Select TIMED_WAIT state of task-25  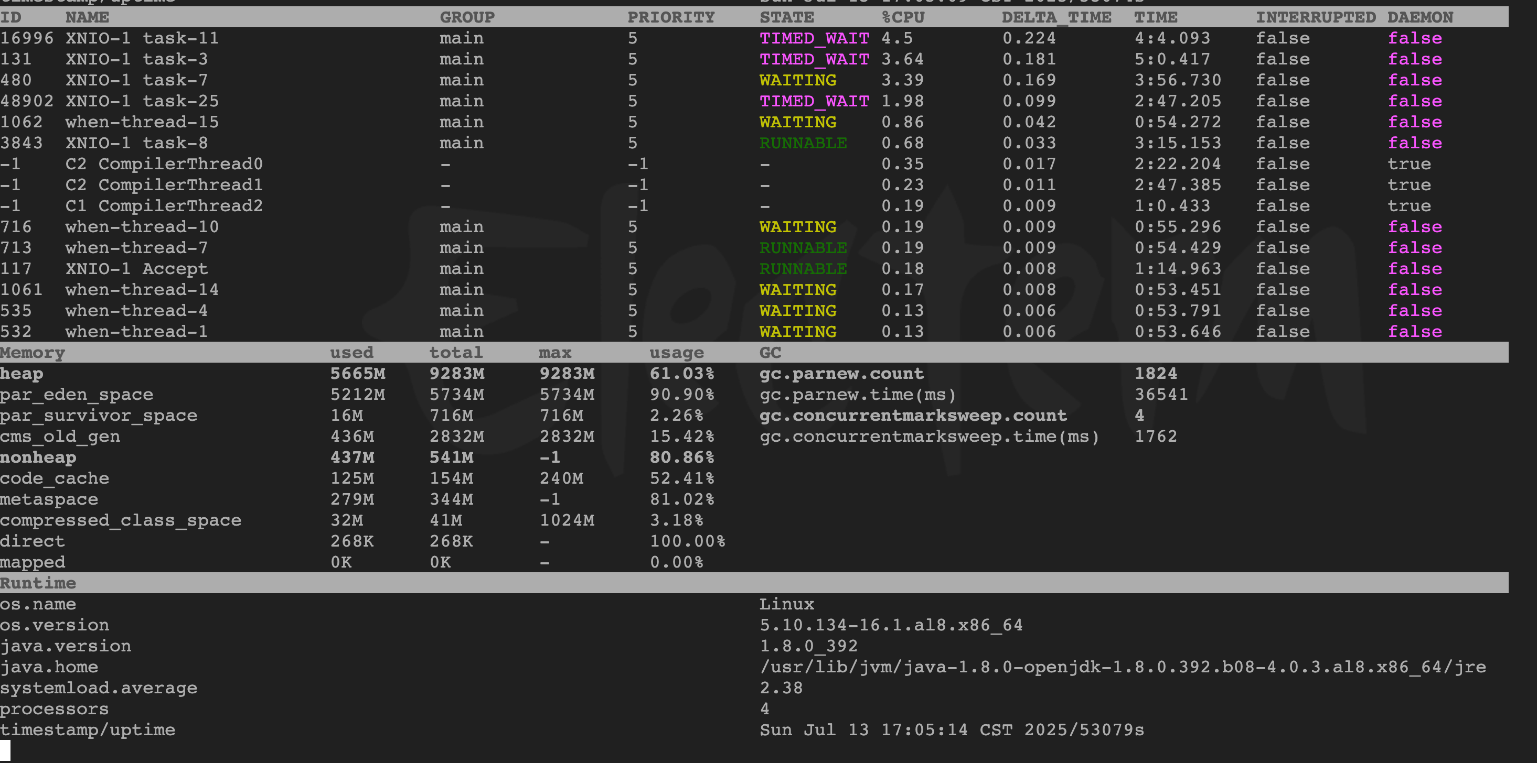[815, 101]
